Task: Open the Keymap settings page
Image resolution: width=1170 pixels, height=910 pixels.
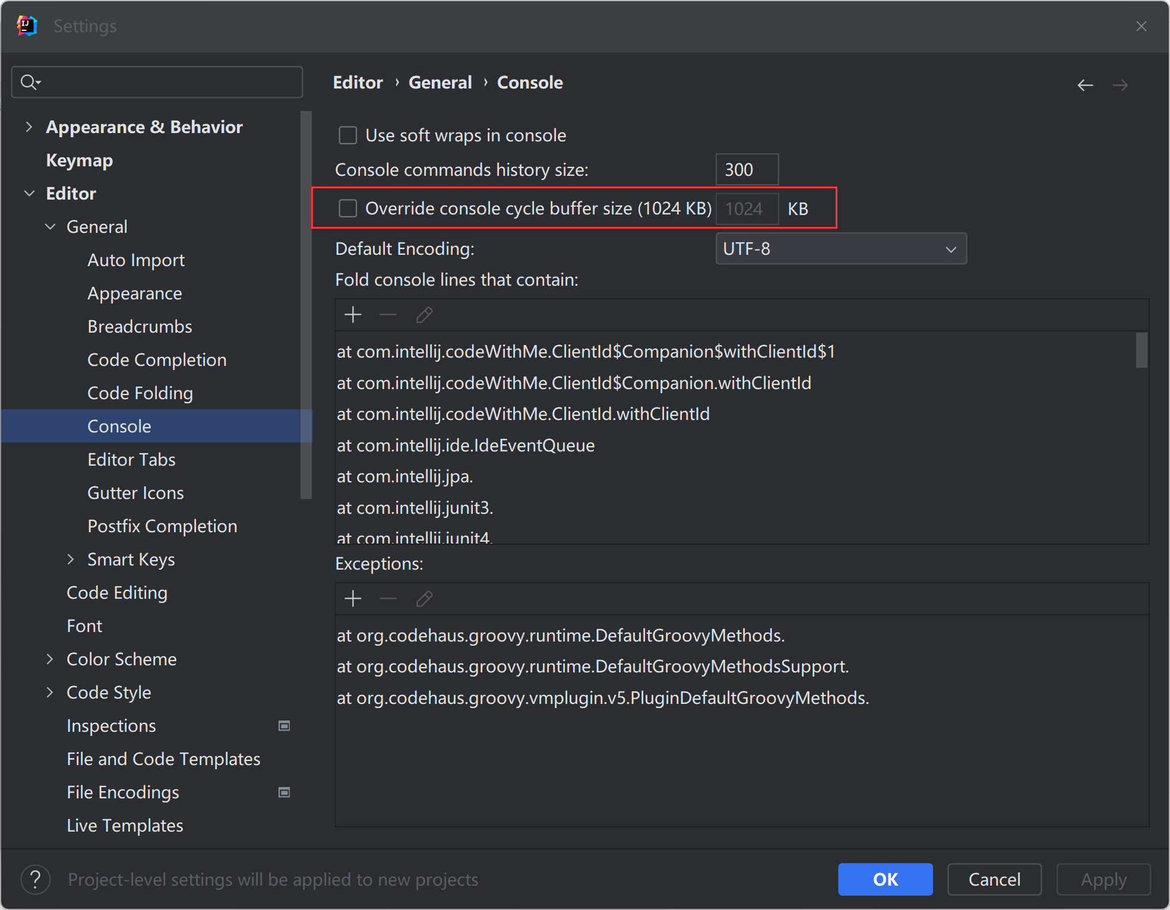Action: click(x=80, y=160)
